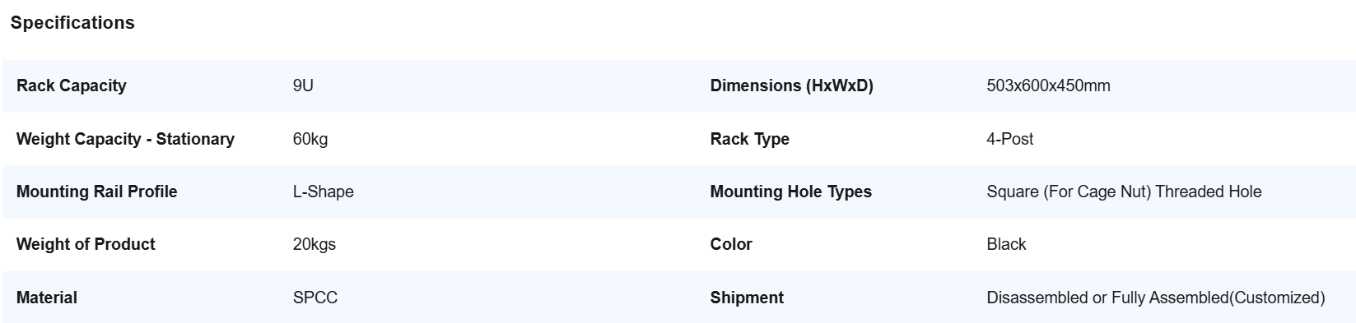Select the Rack Capacity label

72,85
